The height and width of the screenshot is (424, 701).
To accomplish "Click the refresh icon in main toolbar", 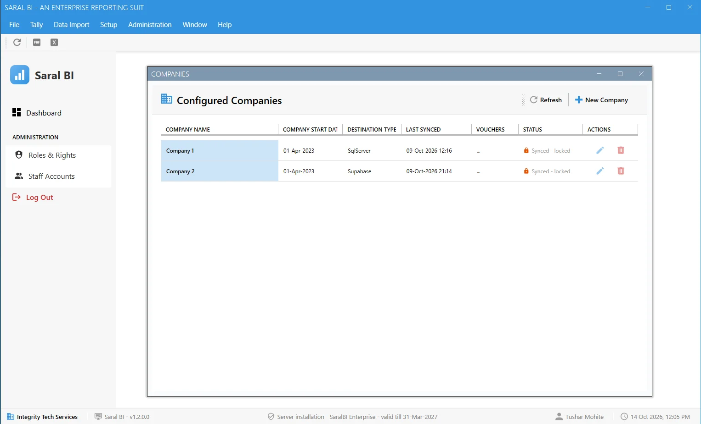I will [x=17, y=42].
